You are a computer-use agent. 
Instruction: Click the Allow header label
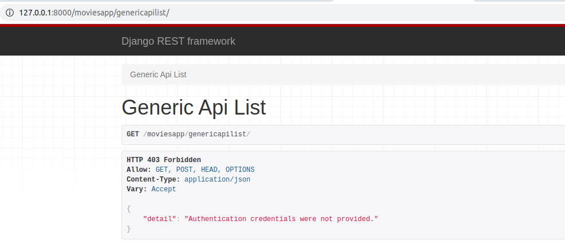[x=139, y=170]
